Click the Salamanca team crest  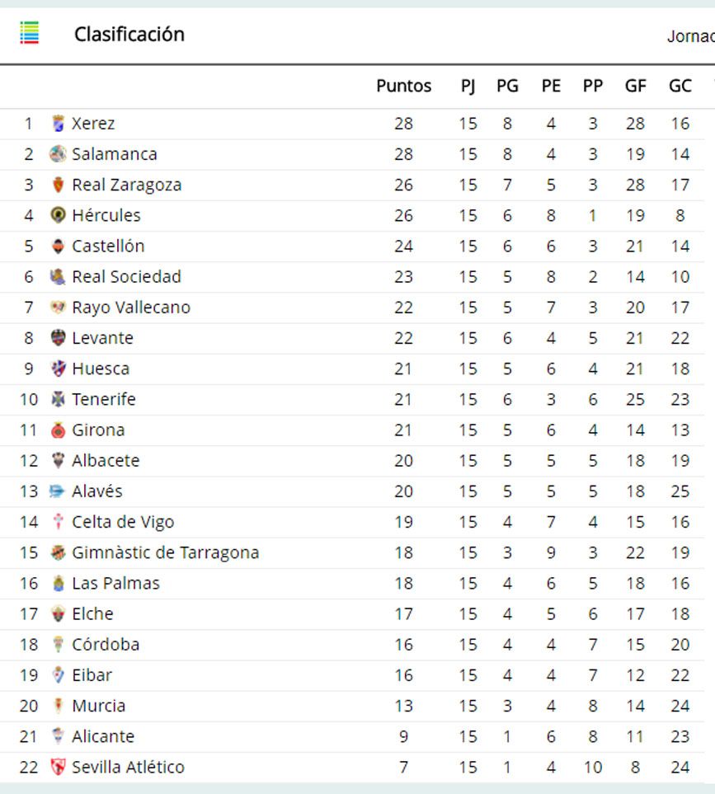[x=58, y=154]
